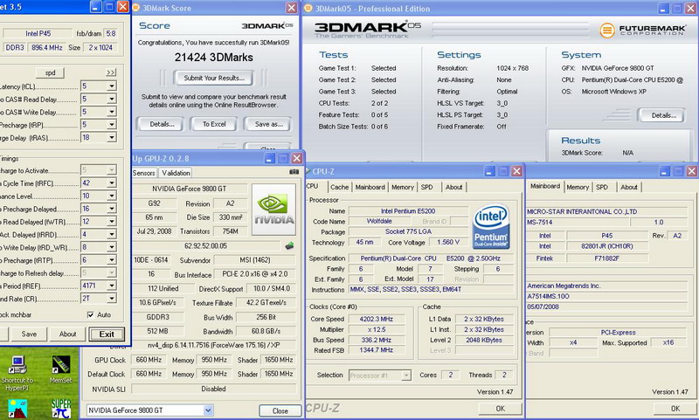Screen dimensions: 699x420
Task: Click the Multiplier x 12.5 value
Action: [x=377, y=329]
